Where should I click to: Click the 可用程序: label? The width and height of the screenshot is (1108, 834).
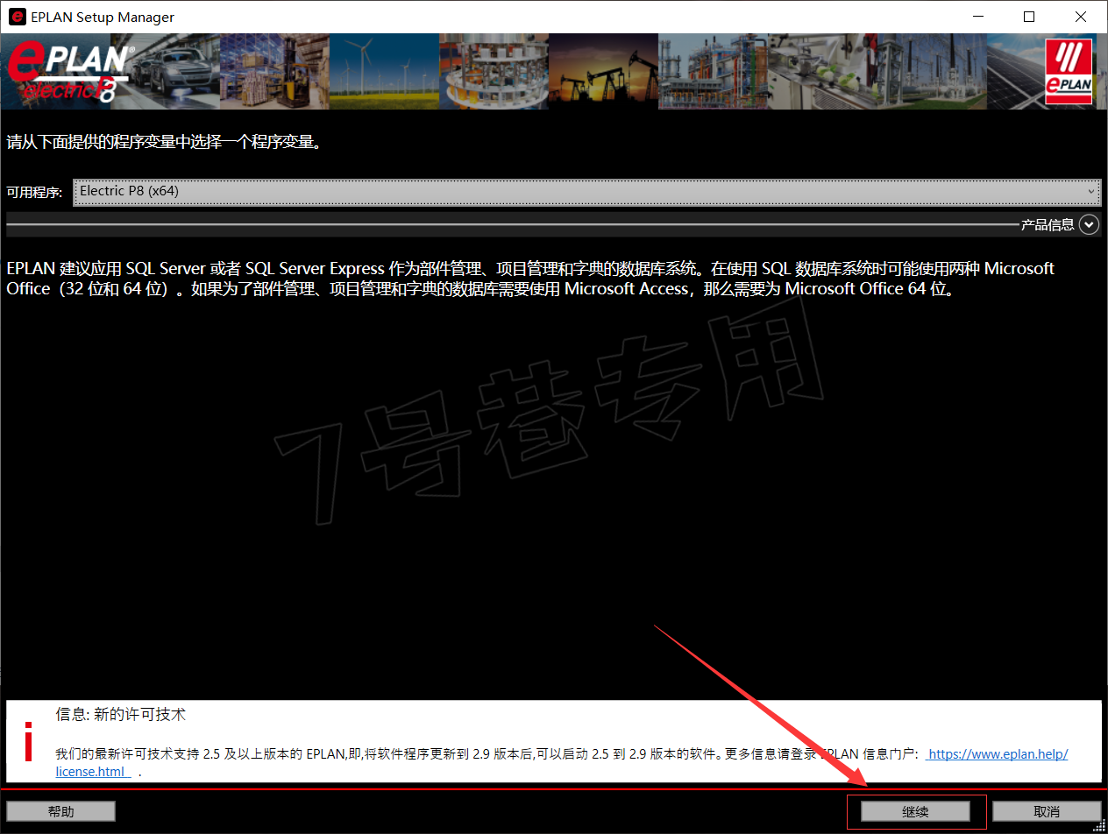34,192
